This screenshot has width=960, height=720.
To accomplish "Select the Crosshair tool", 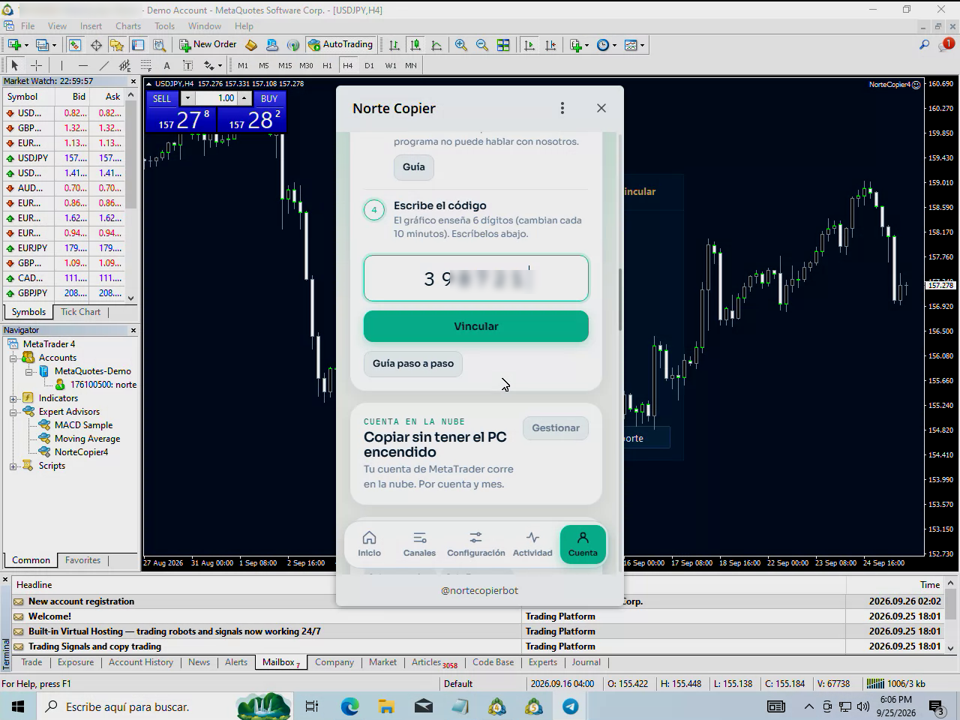I will (x=36, y=65).
